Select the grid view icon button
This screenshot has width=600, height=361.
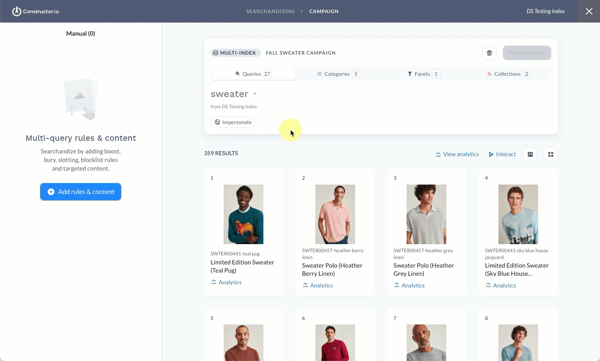coord(551,154)
